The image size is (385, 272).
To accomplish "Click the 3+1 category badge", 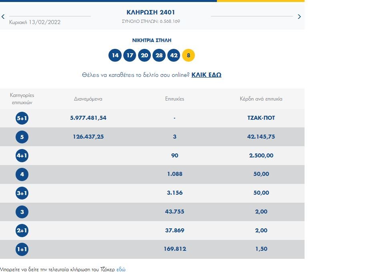I will (x=22, y=193).
